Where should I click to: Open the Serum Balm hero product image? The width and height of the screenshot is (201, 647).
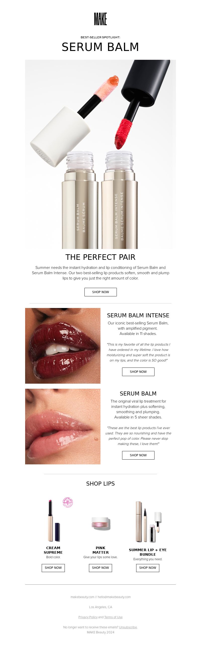(100, 154)
